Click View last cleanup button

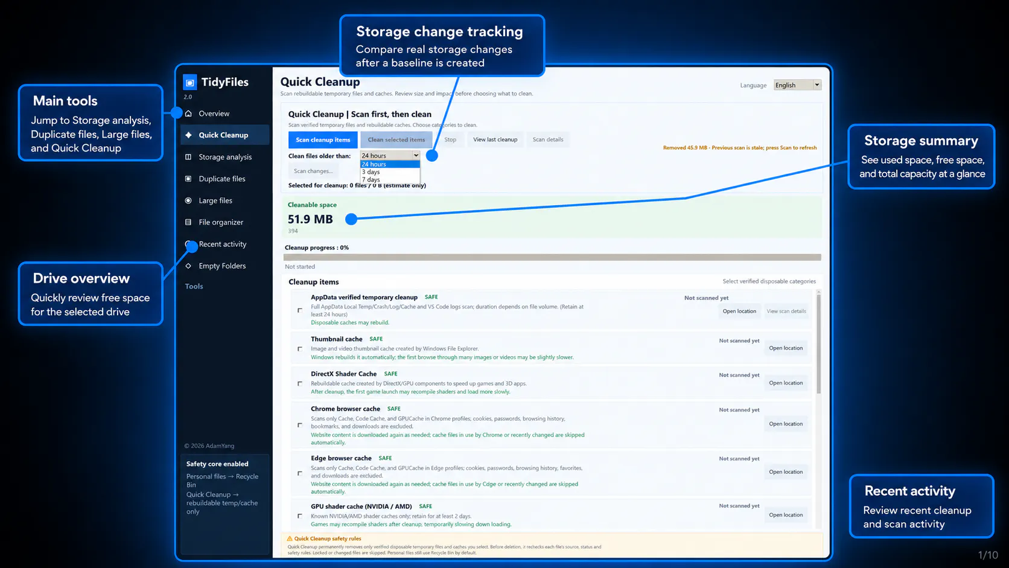pos(495,139)
